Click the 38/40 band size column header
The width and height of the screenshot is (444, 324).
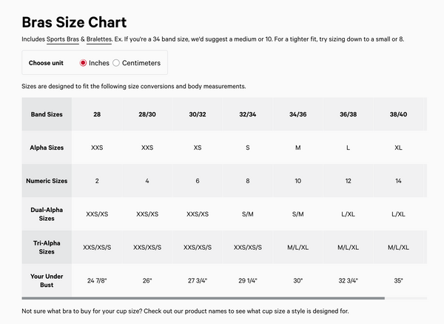pyautogui.click(x=399, y=115)
